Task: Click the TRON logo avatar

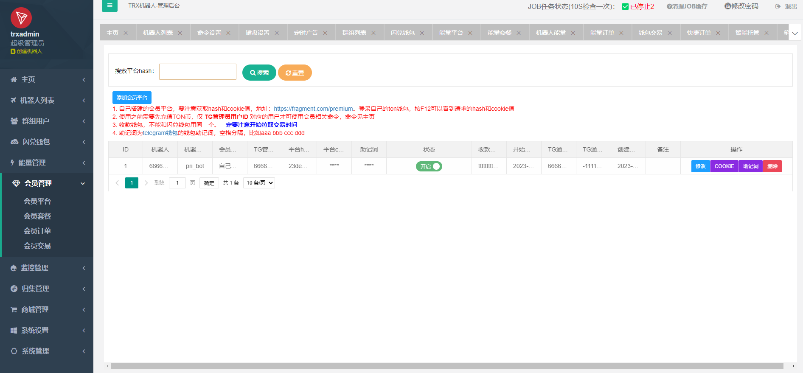Action: pos(21,18)
